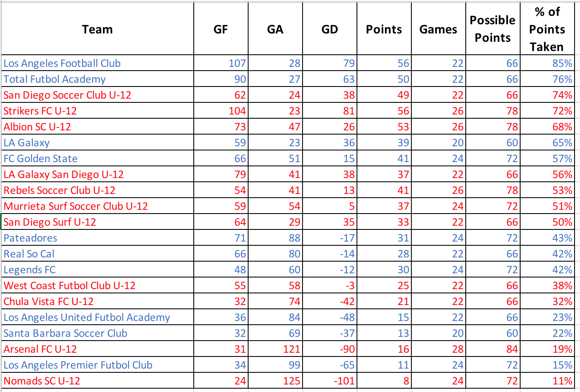Click the GF column header

(221, 29)
